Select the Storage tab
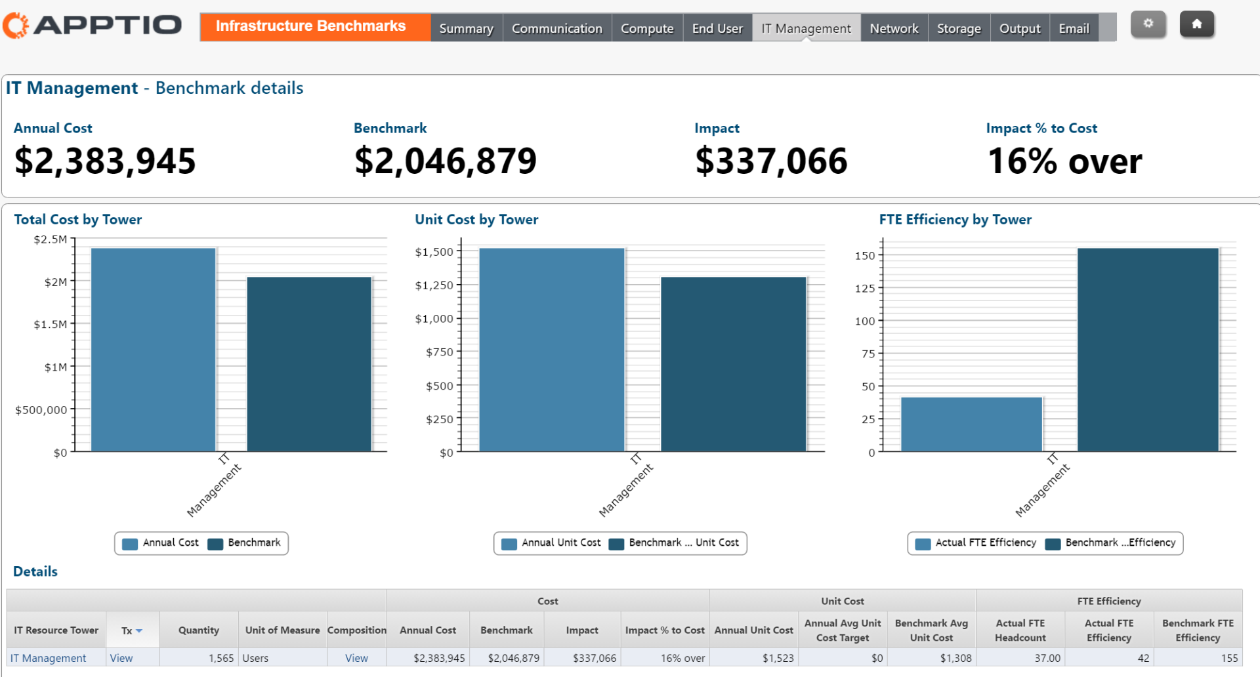Screen dimensions: 1260x677 pos(959,28)
